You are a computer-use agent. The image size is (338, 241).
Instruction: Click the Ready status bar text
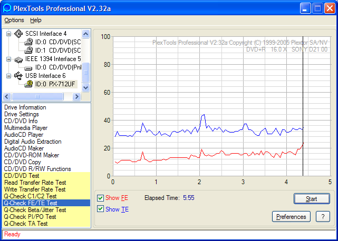12,234
